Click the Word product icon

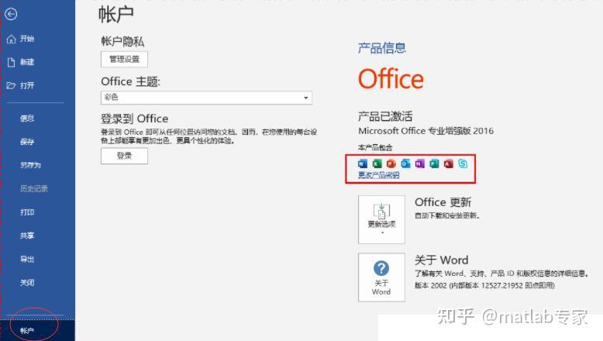tap(362, 164)
